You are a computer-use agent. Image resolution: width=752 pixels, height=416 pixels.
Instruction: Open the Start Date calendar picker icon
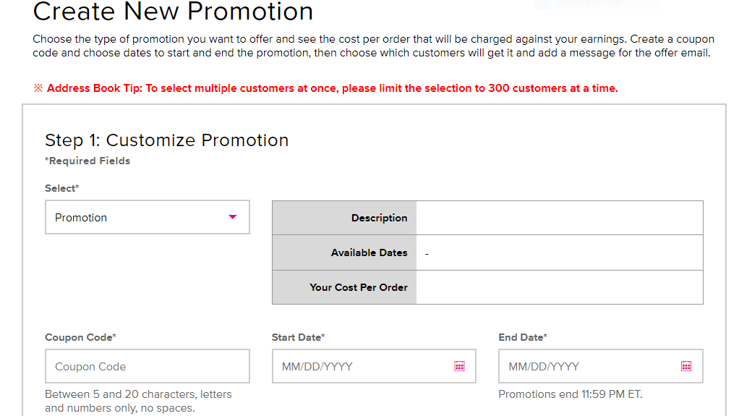click(459, 366)
